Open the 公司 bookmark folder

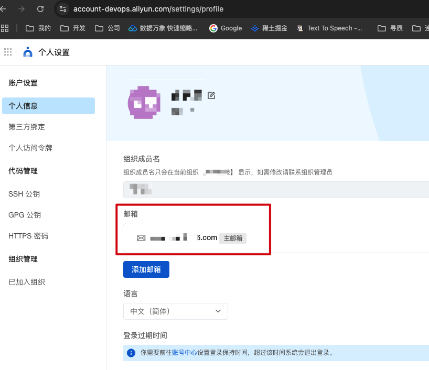pyautogui.click(x=108, y=28)
